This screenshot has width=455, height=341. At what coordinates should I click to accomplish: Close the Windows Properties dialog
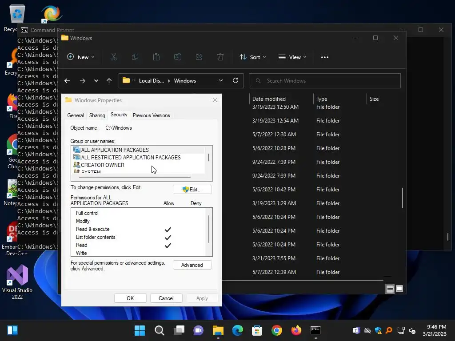pos(215,100)
